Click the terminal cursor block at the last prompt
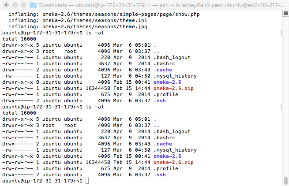This screenshot has width=289, height=186. pos(87,181)
